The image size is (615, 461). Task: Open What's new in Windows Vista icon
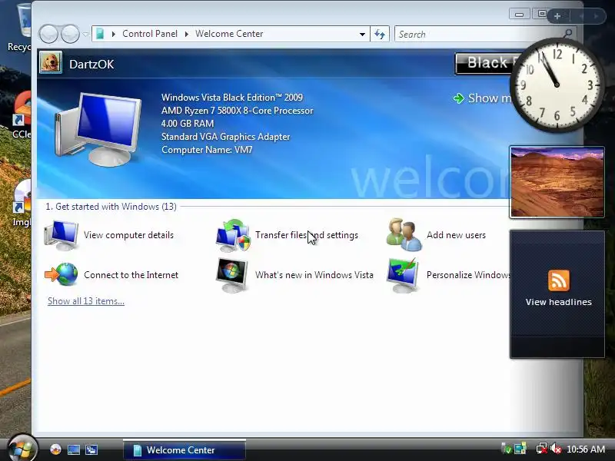pyautogui.click(x=232, y=275)
